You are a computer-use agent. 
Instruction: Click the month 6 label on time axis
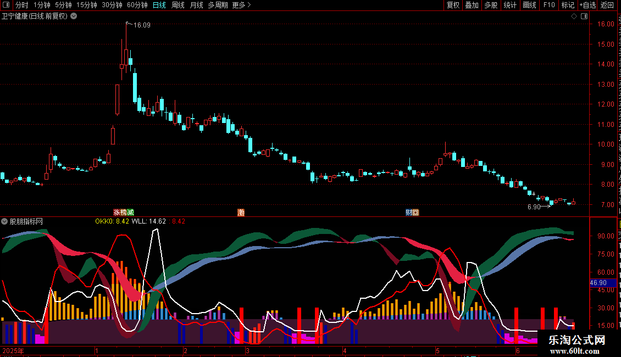[518, 350]
